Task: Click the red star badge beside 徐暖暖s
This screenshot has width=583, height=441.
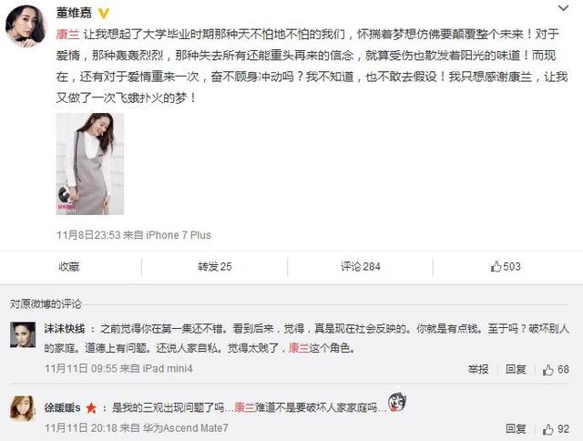Action: [x=91, y=408]
